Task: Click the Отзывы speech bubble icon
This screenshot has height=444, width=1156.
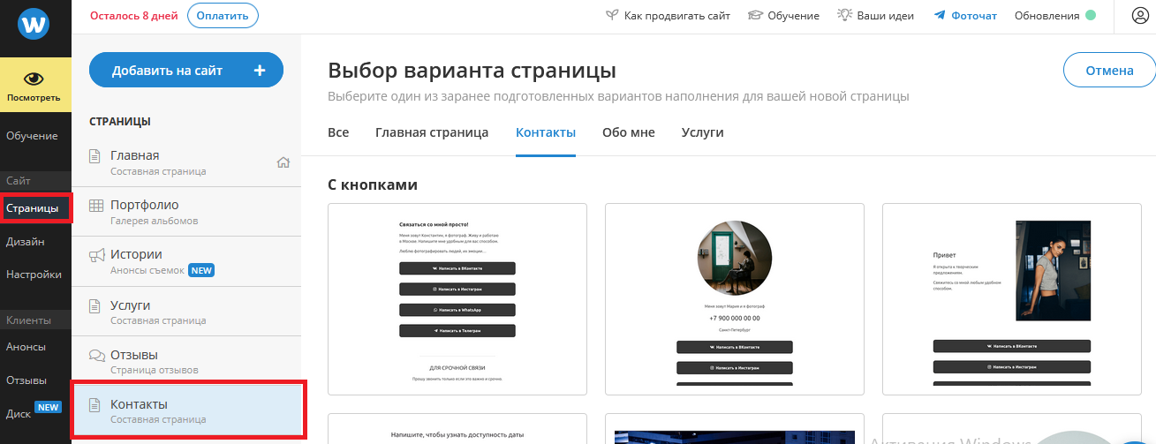Action: [x=96, y=355]
